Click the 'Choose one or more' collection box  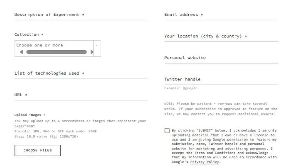pyautogui.click(x=54, y=45)
